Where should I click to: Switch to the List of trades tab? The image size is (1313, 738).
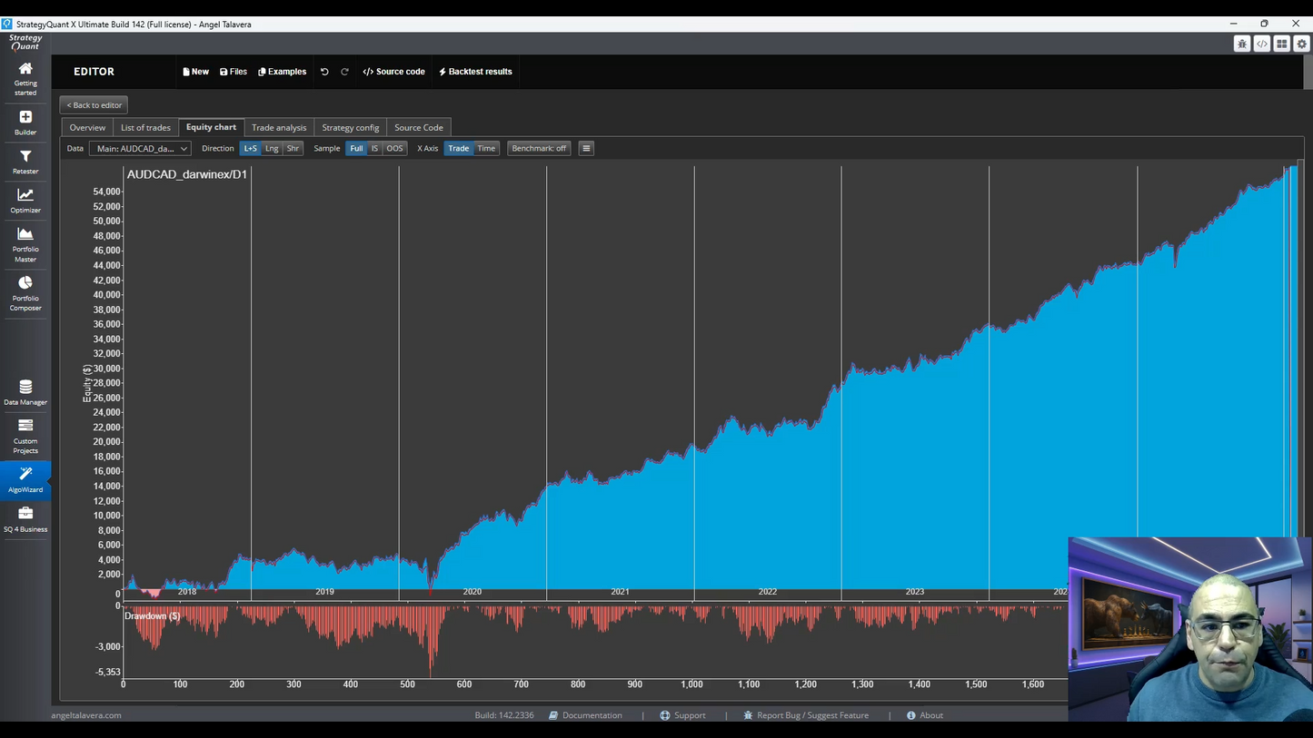[x=145, y=128]
